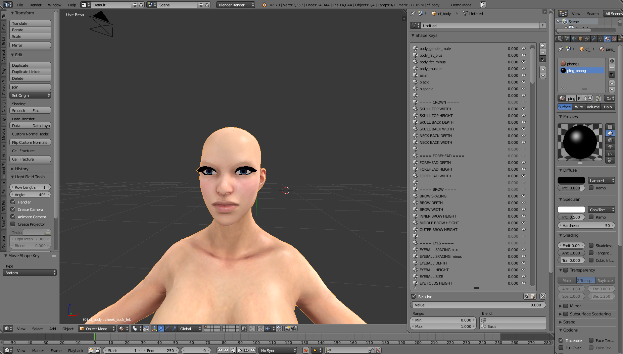Jump to the timeline's end frame
Image resolution: width=623 pixels, height=354 pixels.
(253, 350)
